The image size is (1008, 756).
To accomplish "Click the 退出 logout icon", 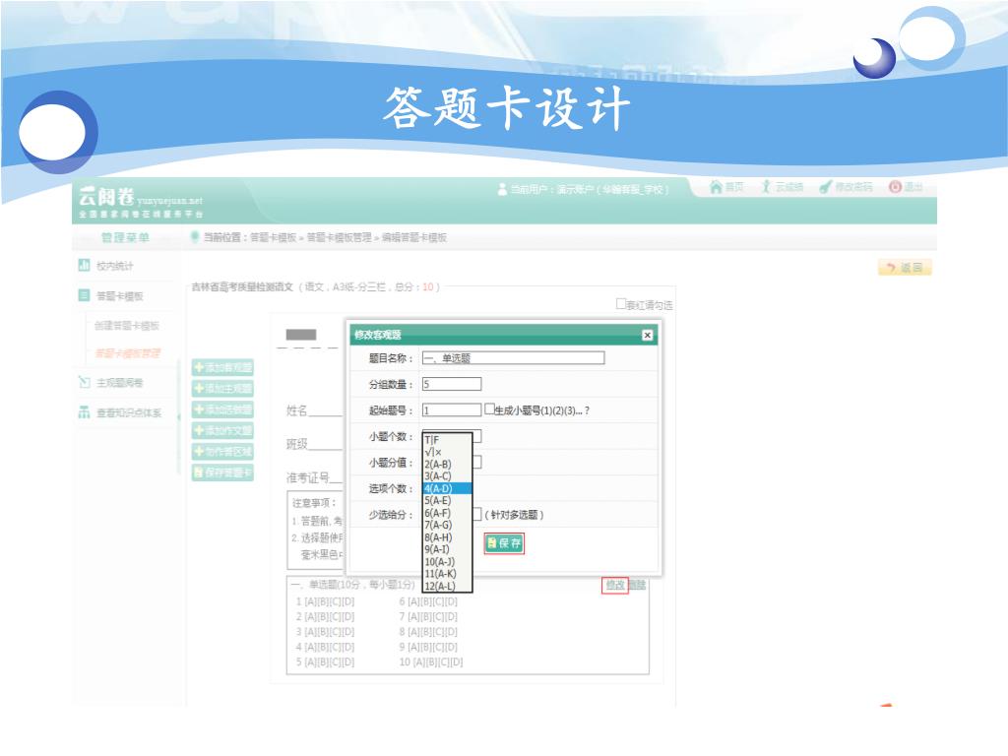I will pyautogui.click(x=895, y=187).
